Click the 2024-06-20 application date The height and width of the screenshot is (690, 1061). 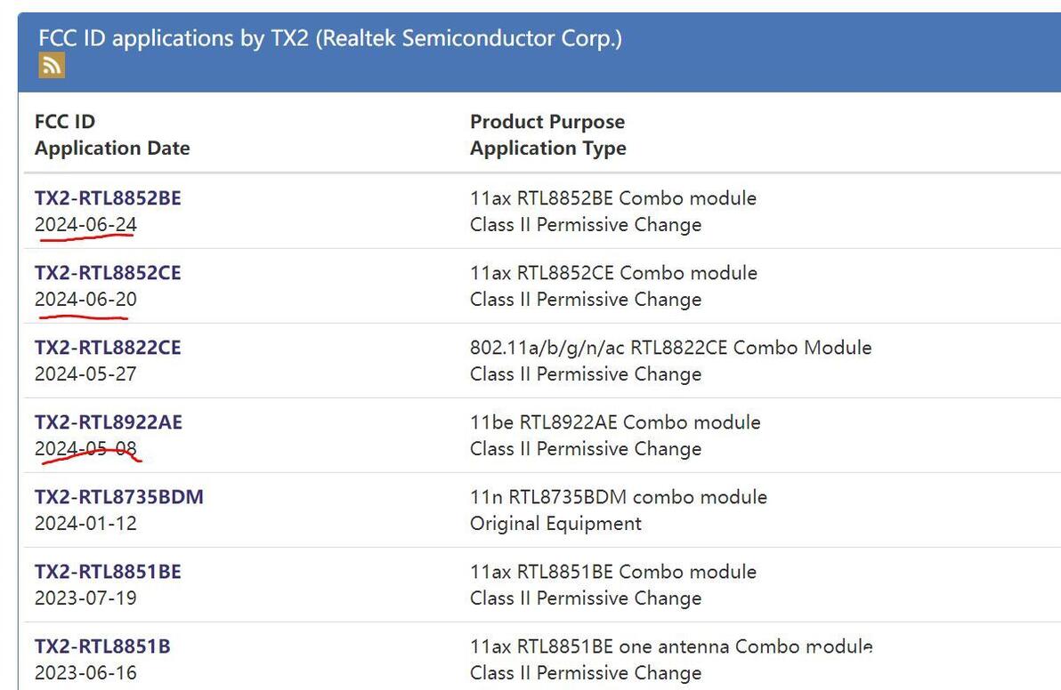pos(85,300)
